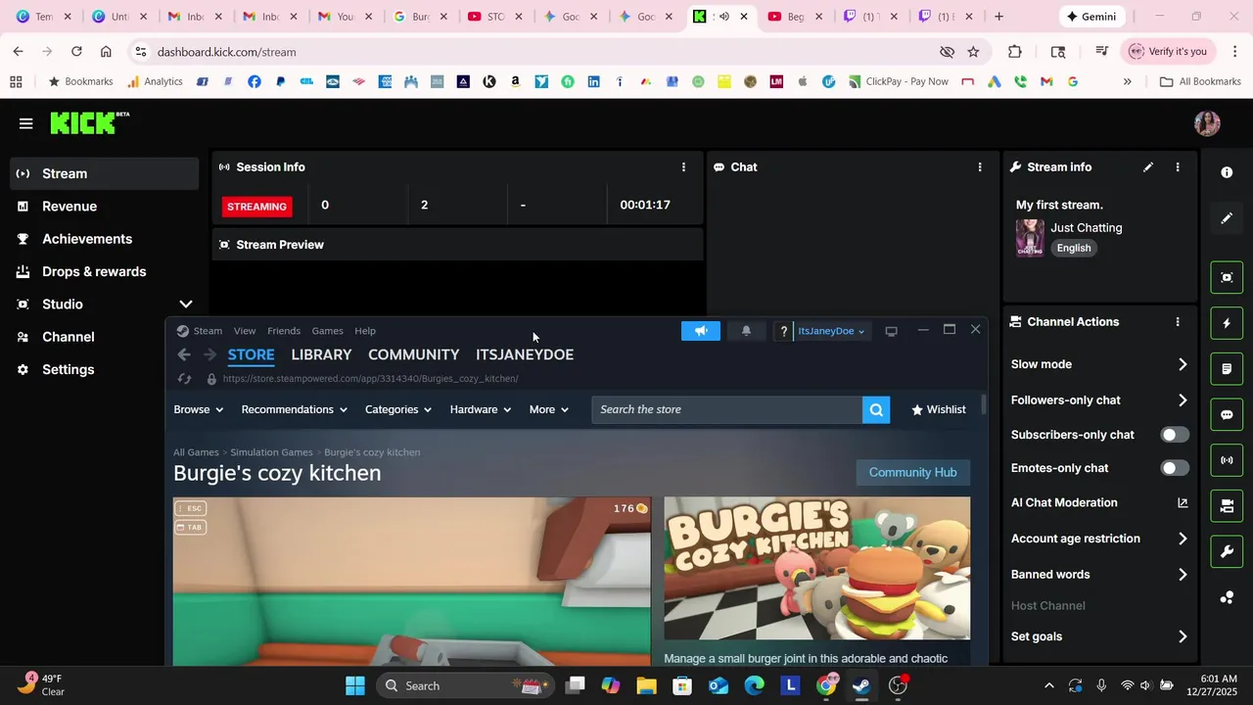The image size is (1253, 705).
Task: Open Settings in Kick sidebar
Action: pyautogui.click(x=69, y=370)
